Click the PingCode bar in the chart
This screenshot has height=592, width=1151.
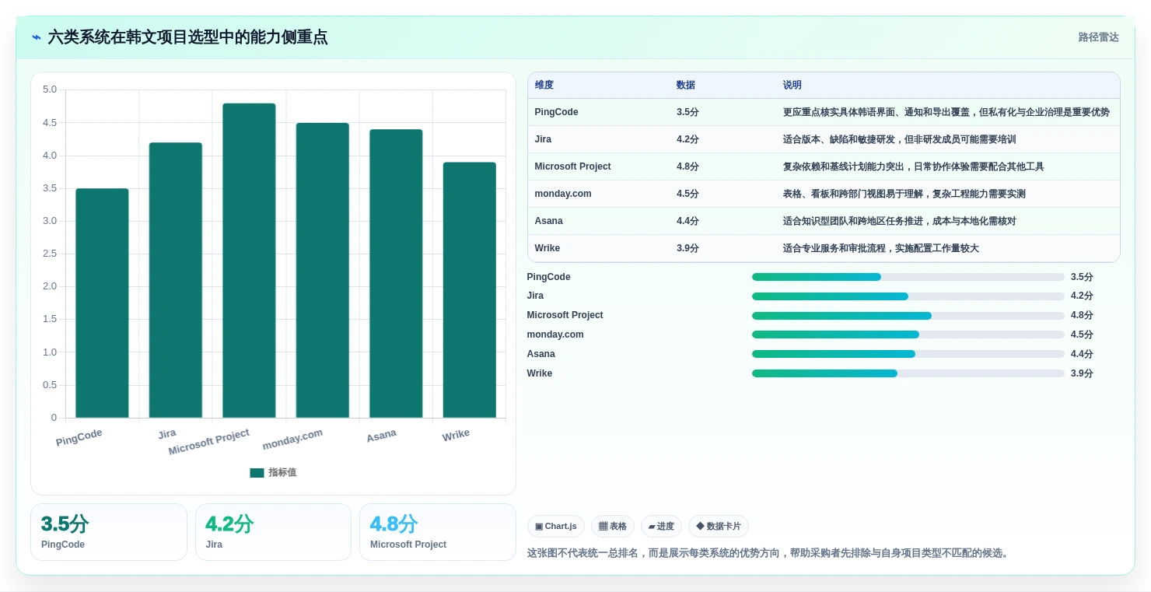pos(102,303)
